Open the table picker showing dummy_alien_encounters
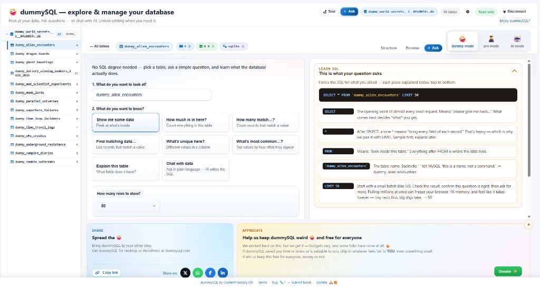This screenshot has height=287, width=540. coord(151,95)
